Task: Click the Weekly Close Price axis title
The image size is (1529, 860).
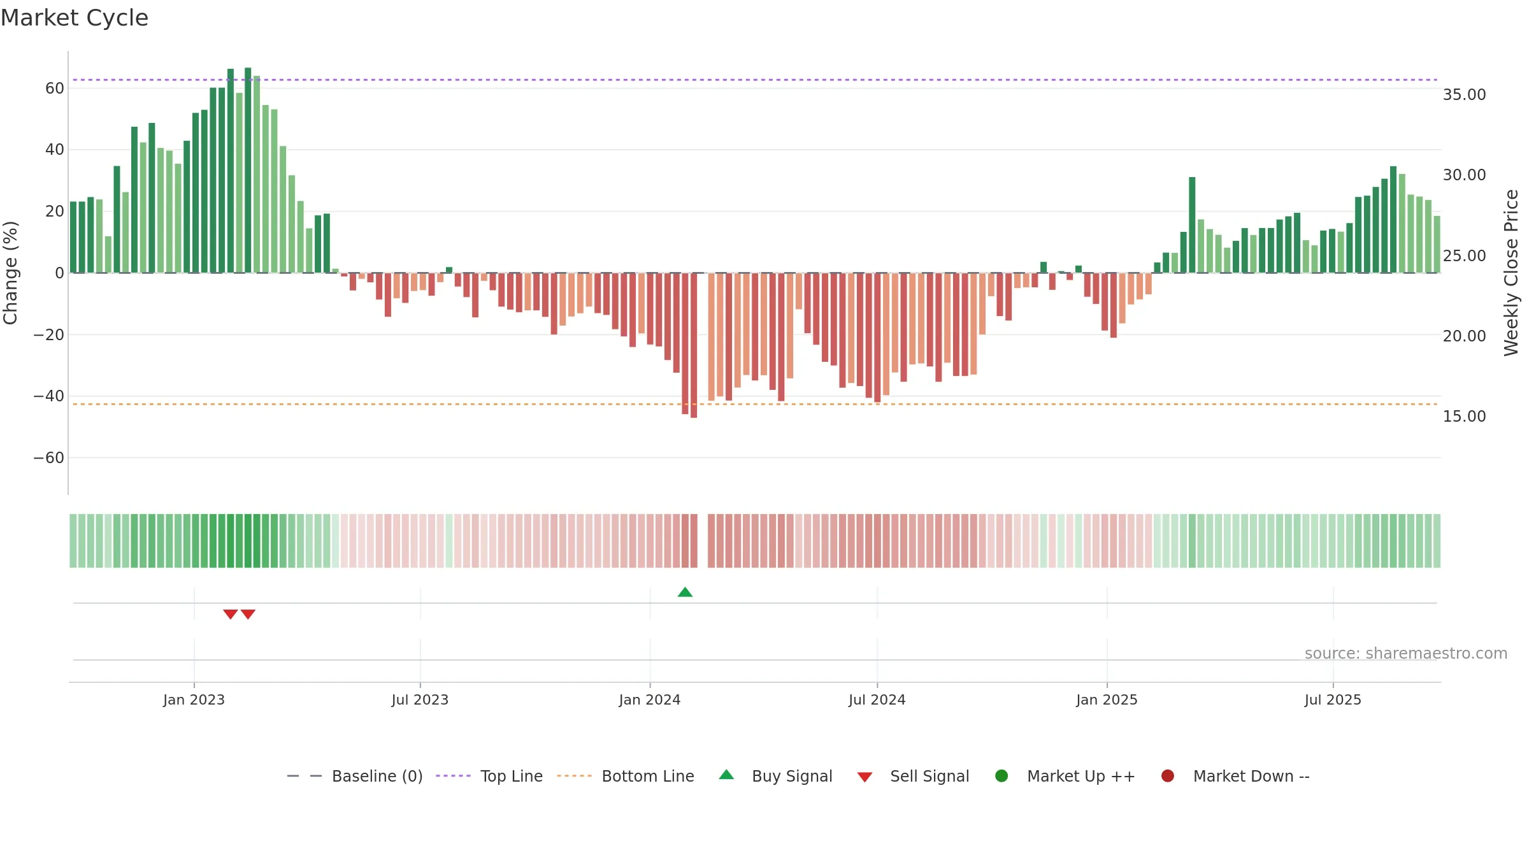Action: pos(1511,273)
